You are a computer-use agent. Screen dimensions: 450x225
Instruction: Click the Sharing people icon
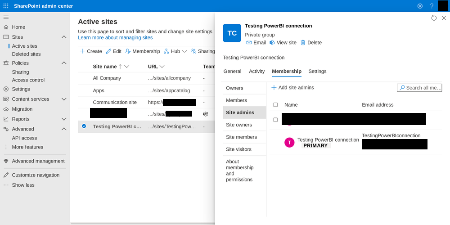click(193, 51)
